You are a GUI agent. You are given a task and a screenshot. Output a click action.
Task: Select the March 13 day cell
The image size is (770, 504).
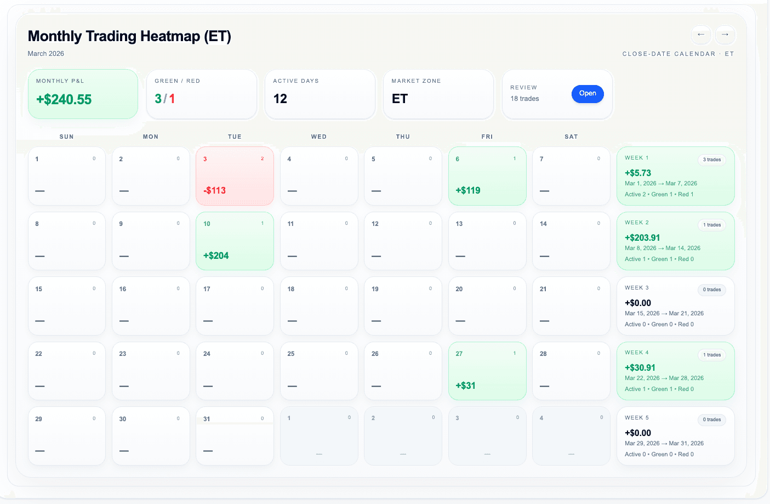[487, 241]
